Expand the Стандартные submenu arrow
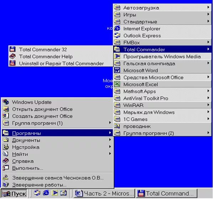The image size is (213, 199). 208,21
